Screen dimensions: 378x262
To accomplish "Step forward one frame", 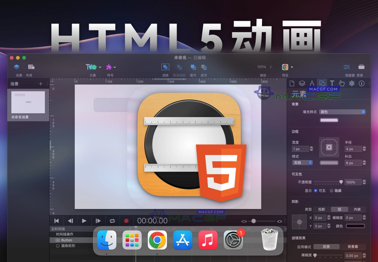I will tap(98, 221).
